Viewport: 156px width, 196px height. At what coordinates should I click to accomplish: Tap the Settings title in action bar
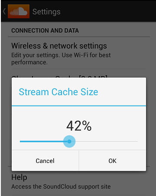46,12
